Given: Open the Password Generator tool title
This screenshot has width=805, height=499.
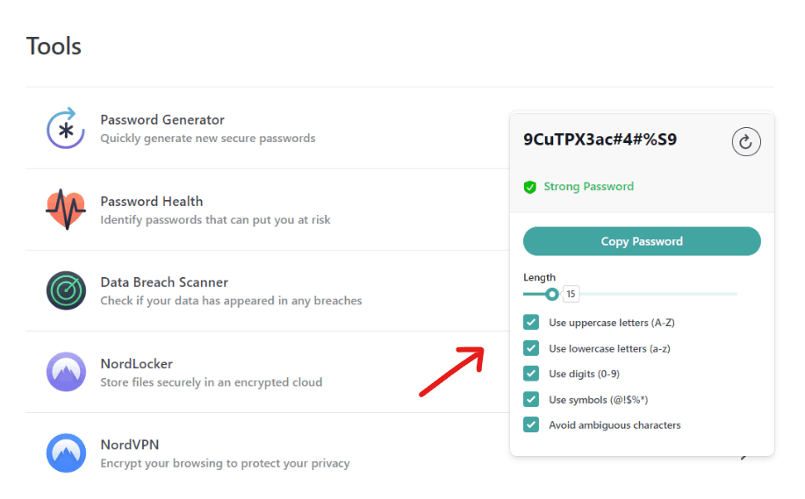Looking at the screenshot, I should 162,120.
